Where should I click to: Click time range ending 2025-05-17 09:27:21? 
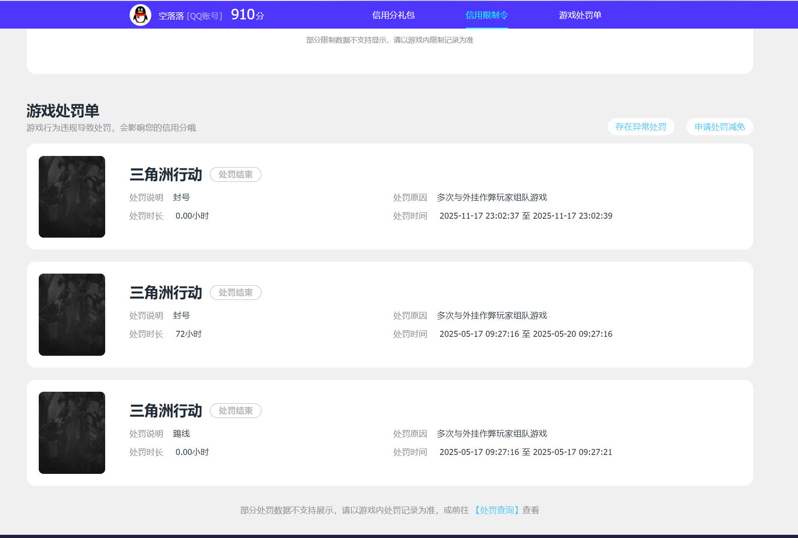(x=526, y=452)
